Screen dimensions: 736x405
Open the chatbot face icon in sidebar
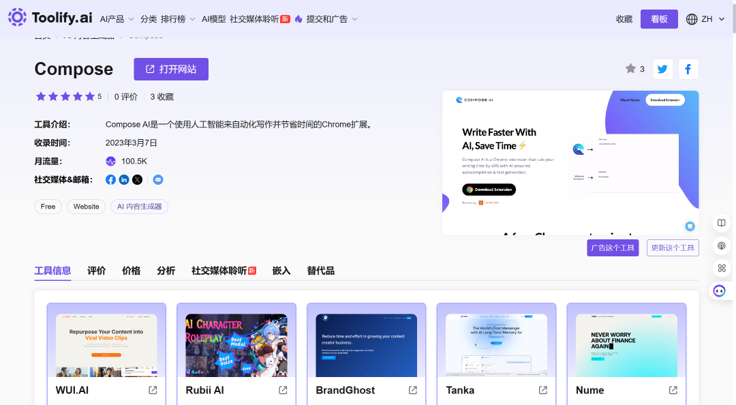tap(720, 291)
